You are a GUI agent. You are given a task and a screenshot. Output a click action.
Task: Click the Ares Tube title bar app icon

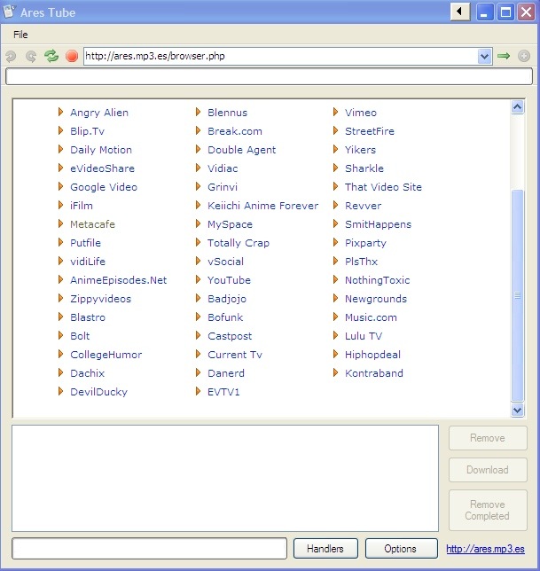(x=9, y=12)
